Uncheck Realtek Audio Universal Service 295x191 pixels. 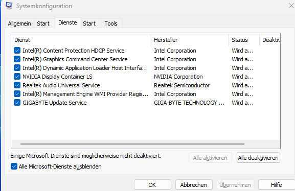click(x=17, y=85)
